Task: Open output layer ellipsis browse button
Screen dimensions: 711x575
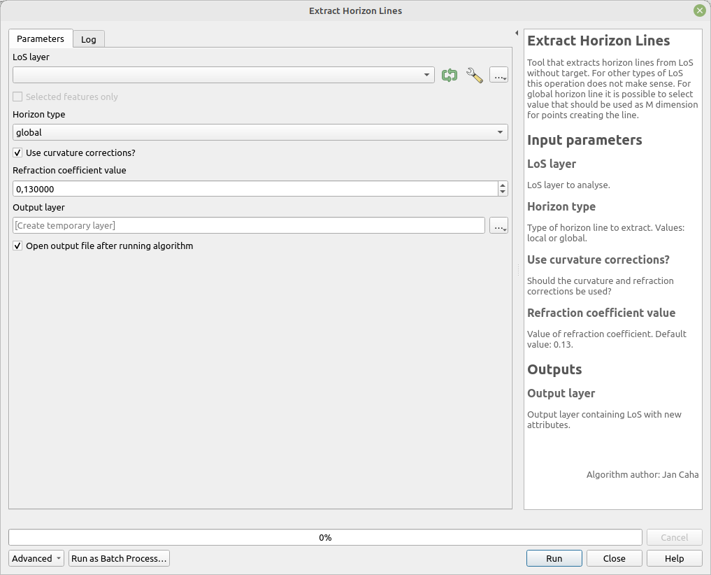Action: (x=498, y=226)
